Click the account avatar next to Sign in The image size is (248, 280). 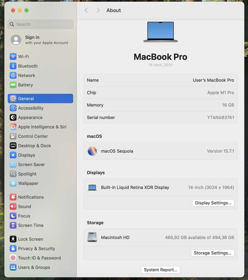pyautogui.click(x=16, y=40)
